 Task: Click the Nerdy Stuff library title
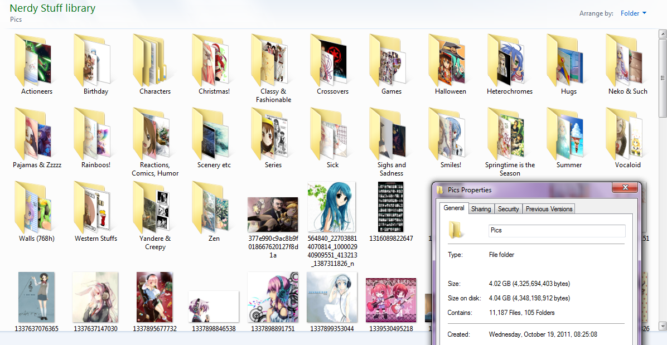(x=52, y=8)
